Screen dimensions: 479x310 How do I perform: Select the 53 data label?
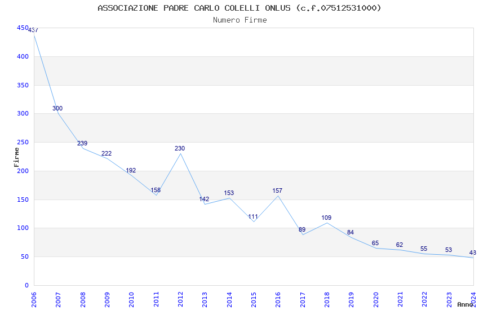click(x=449, y=250)
